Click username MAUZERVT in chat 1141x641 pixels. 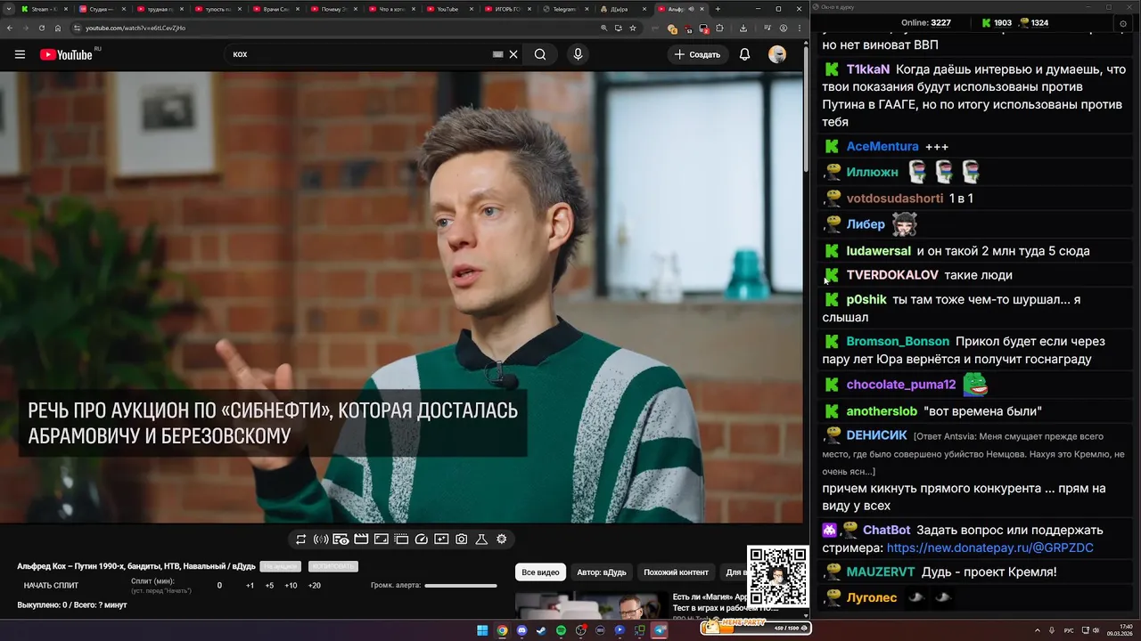point(881,572)
